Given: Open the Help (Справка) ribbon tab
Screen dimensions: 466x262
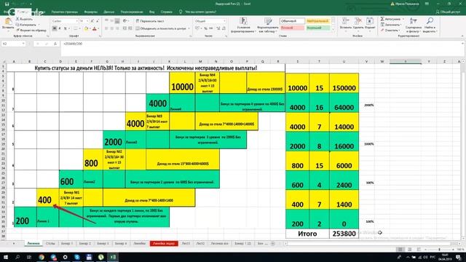Looking at the screenshot, I should 166,12.
